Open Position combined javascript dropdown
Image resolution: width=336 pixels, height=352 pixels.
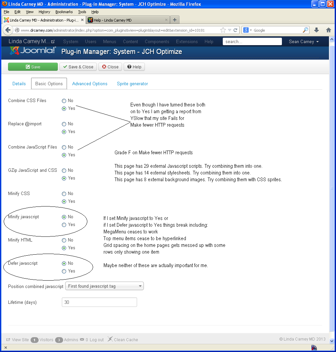click(104, 286)
